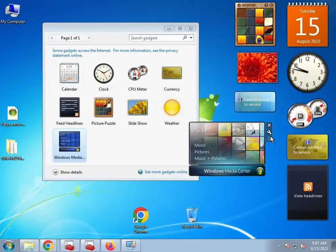Click the Calendar desktop gadget showing 15
This screenshot has height=252, width=336.
[307, 25]
